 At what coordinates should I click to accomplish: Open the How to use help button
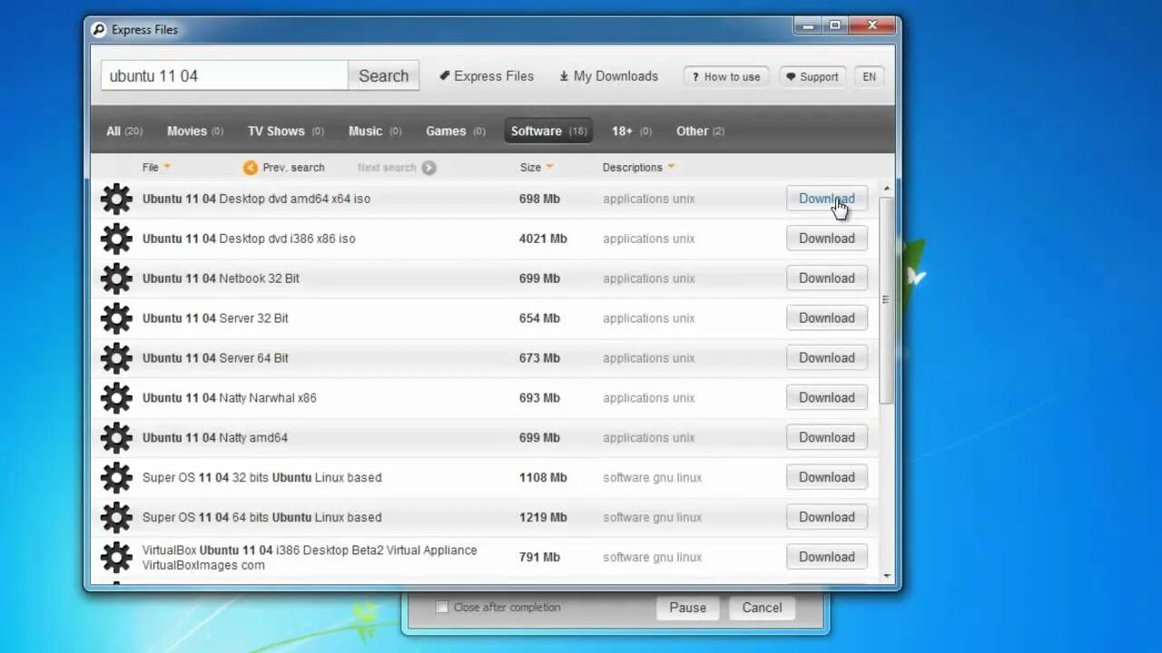(x=727, y=77)
